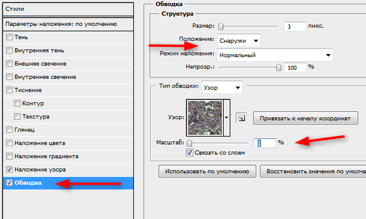366x219 pixels.
Task: Uncheck the Обводка checkbox
Action: click(9, 183)
